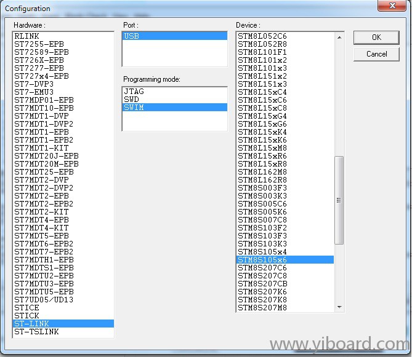Select ST7MDT4-EPB hardware

(x=63, y=219)
